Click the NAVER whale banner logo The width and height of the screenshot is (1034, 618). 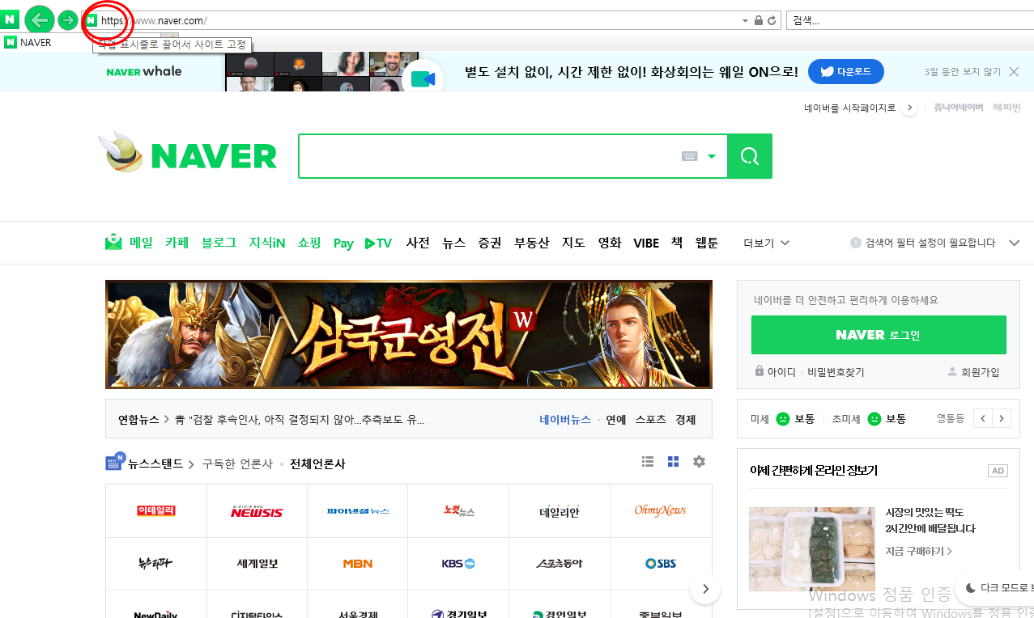(144, 71)
